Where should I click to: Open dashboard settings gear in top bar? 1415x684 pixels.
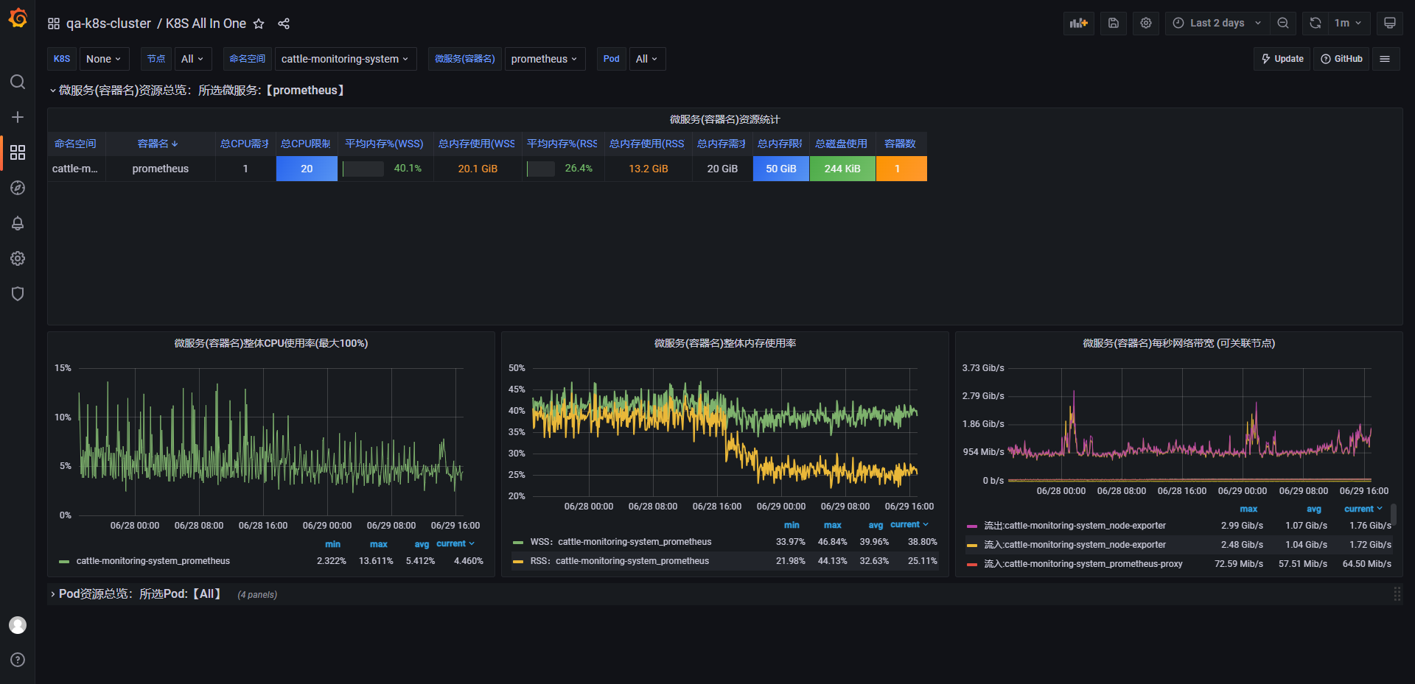tap(1146, 23)
